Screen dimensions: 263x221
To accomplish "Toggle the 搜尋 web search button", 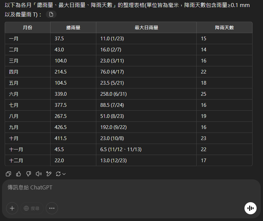I will (32, 208).
